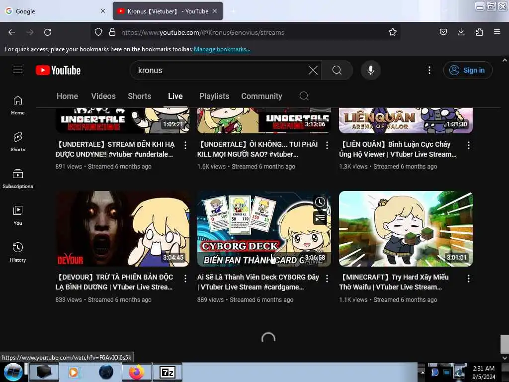Open Shorts in left sidebar

[18, 142]
